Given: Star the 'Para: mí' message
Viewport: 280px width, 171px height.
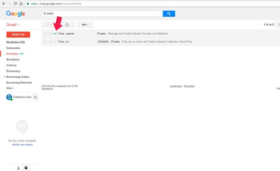Looking at the screenshot, I should pyautogui.click(x=50, y=42).
